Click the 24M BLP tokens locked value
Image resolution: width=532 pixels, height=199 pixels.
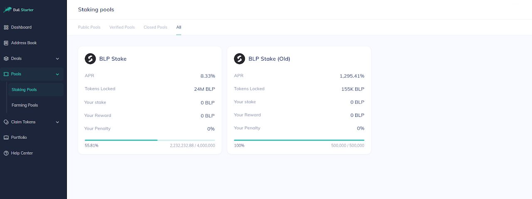pos(204,89)
